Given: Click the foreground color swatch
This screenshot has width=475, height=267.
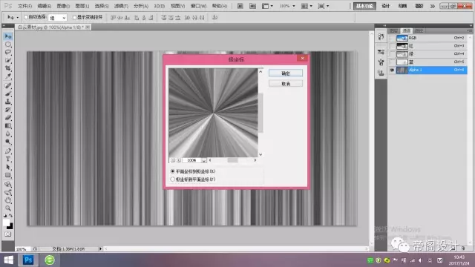Looking at the screenshot, I should coord(7,222).
